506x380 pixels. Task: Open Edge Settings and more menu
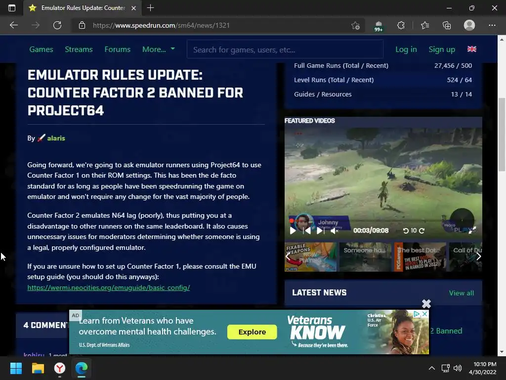(492, 25)
